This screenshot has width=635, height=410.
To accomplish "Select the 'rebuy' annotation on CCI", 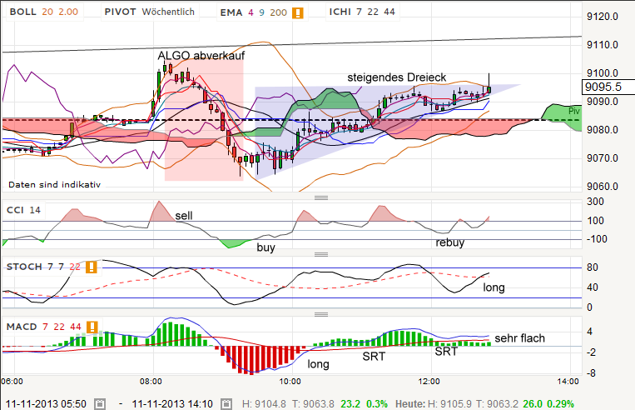I will [450, 242].
